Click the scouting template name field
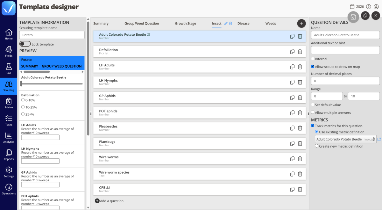This screenshot has width=382, height=210. coord(52,35)
